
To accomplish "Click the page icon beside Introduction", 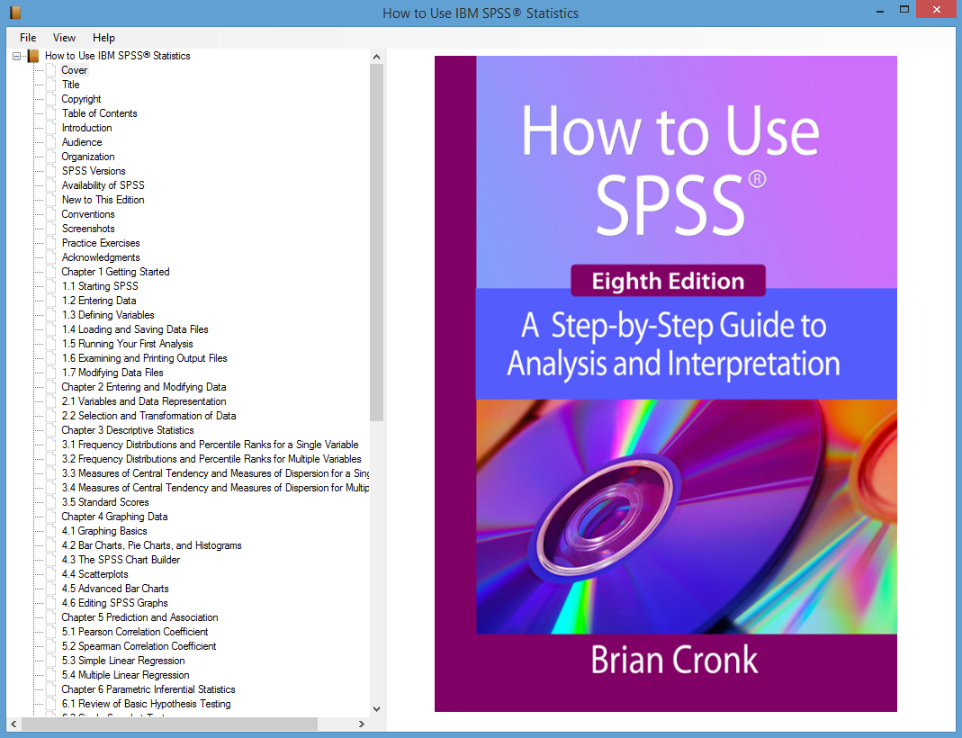I will (x=51, y=128).
